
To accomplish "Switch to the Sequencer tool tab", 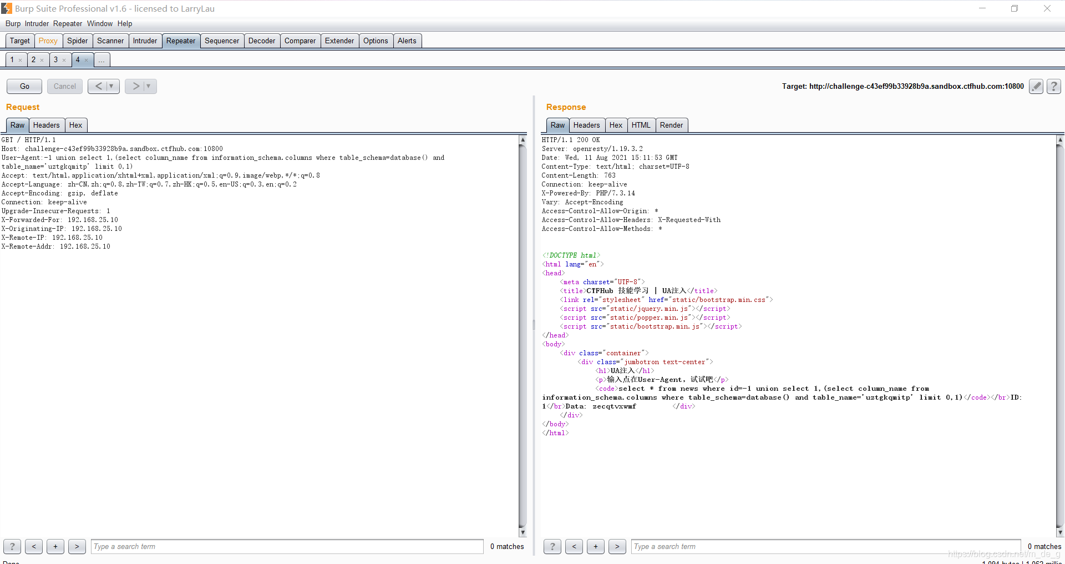I will point(222,41).
